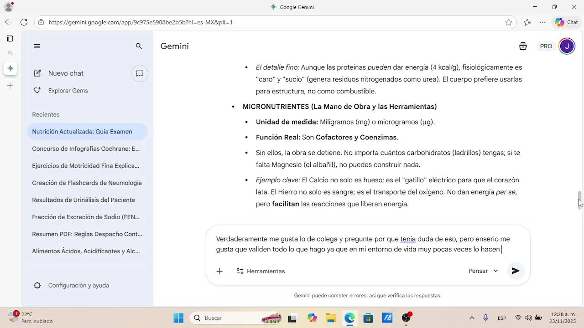Bookmark this page with star icon
This screenshot has width=584, height=328.
pyautogui.click(x=509, y=22)
